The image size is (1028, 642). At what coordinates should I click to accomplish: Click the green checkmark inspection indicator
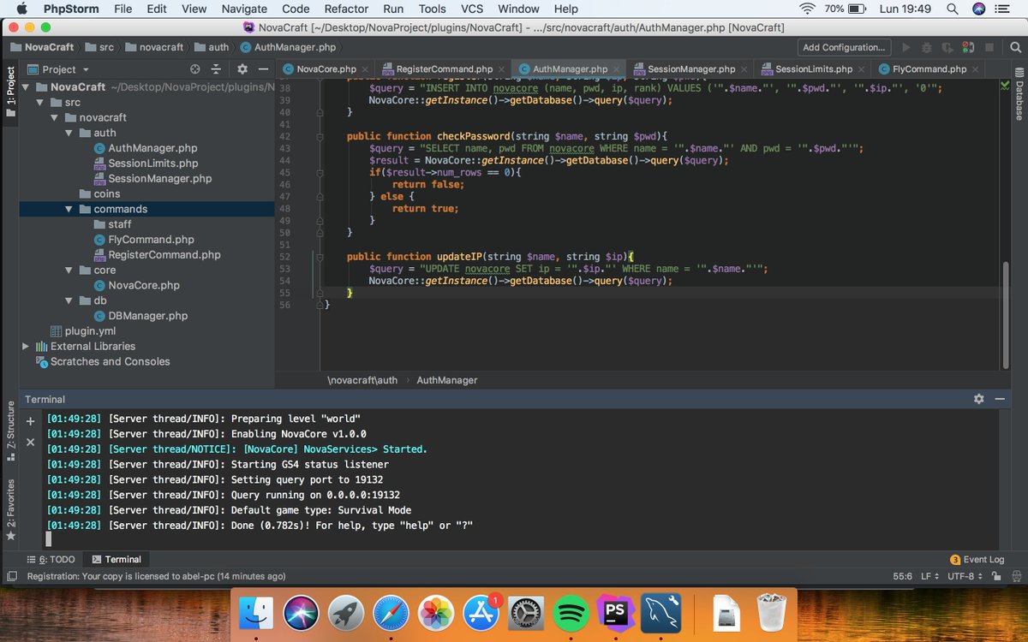1004,85
